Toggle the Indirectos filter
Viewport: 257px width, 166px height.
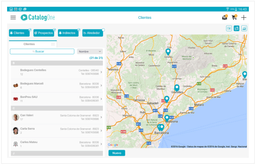pyautogui.click(x=68, y=33)
